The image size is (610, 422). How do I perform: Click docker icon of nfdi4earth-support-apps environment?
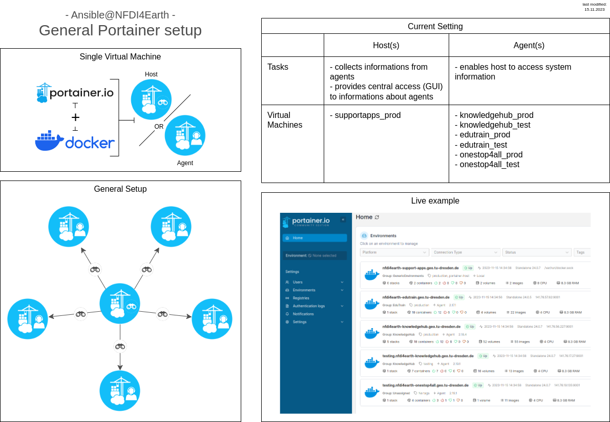point(372,275)
